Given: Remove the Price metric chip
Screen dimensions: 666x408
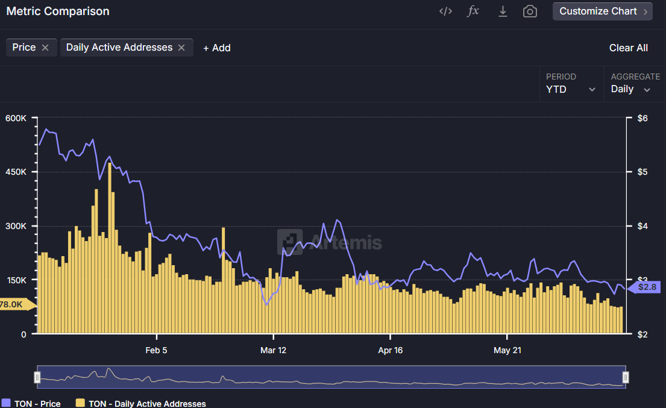Looking at the screenshot, I should 45,48.
